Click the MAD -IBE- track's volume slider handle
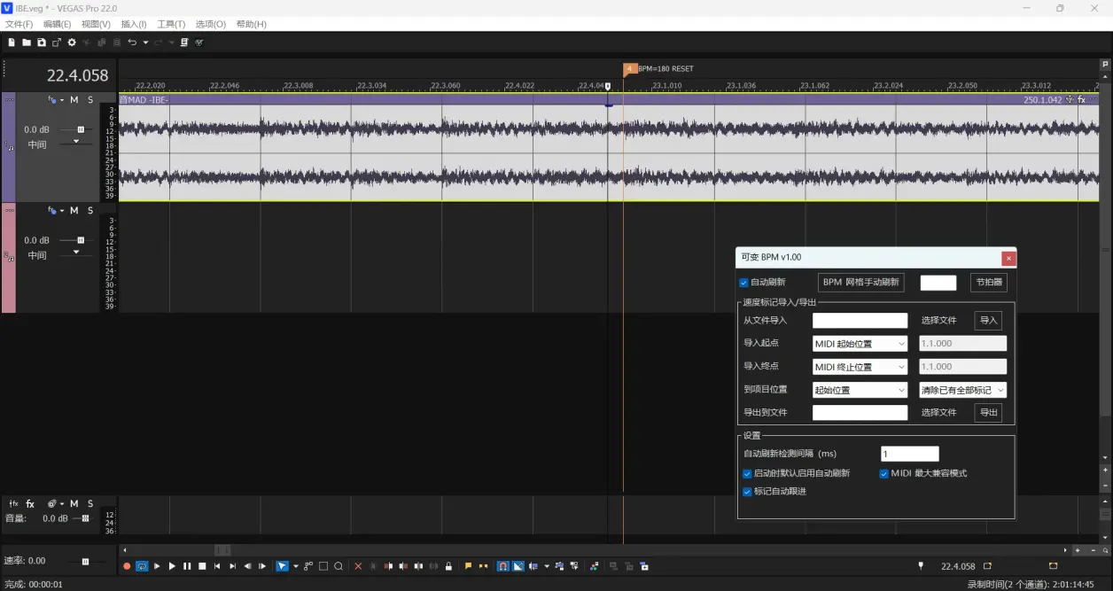Screen dimensions: 1113x591 tap(81, 129)
